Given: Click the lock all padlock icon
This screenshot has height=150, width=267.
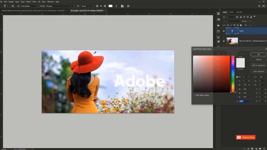Looking at the screenshot, I should tap(241, 25).
